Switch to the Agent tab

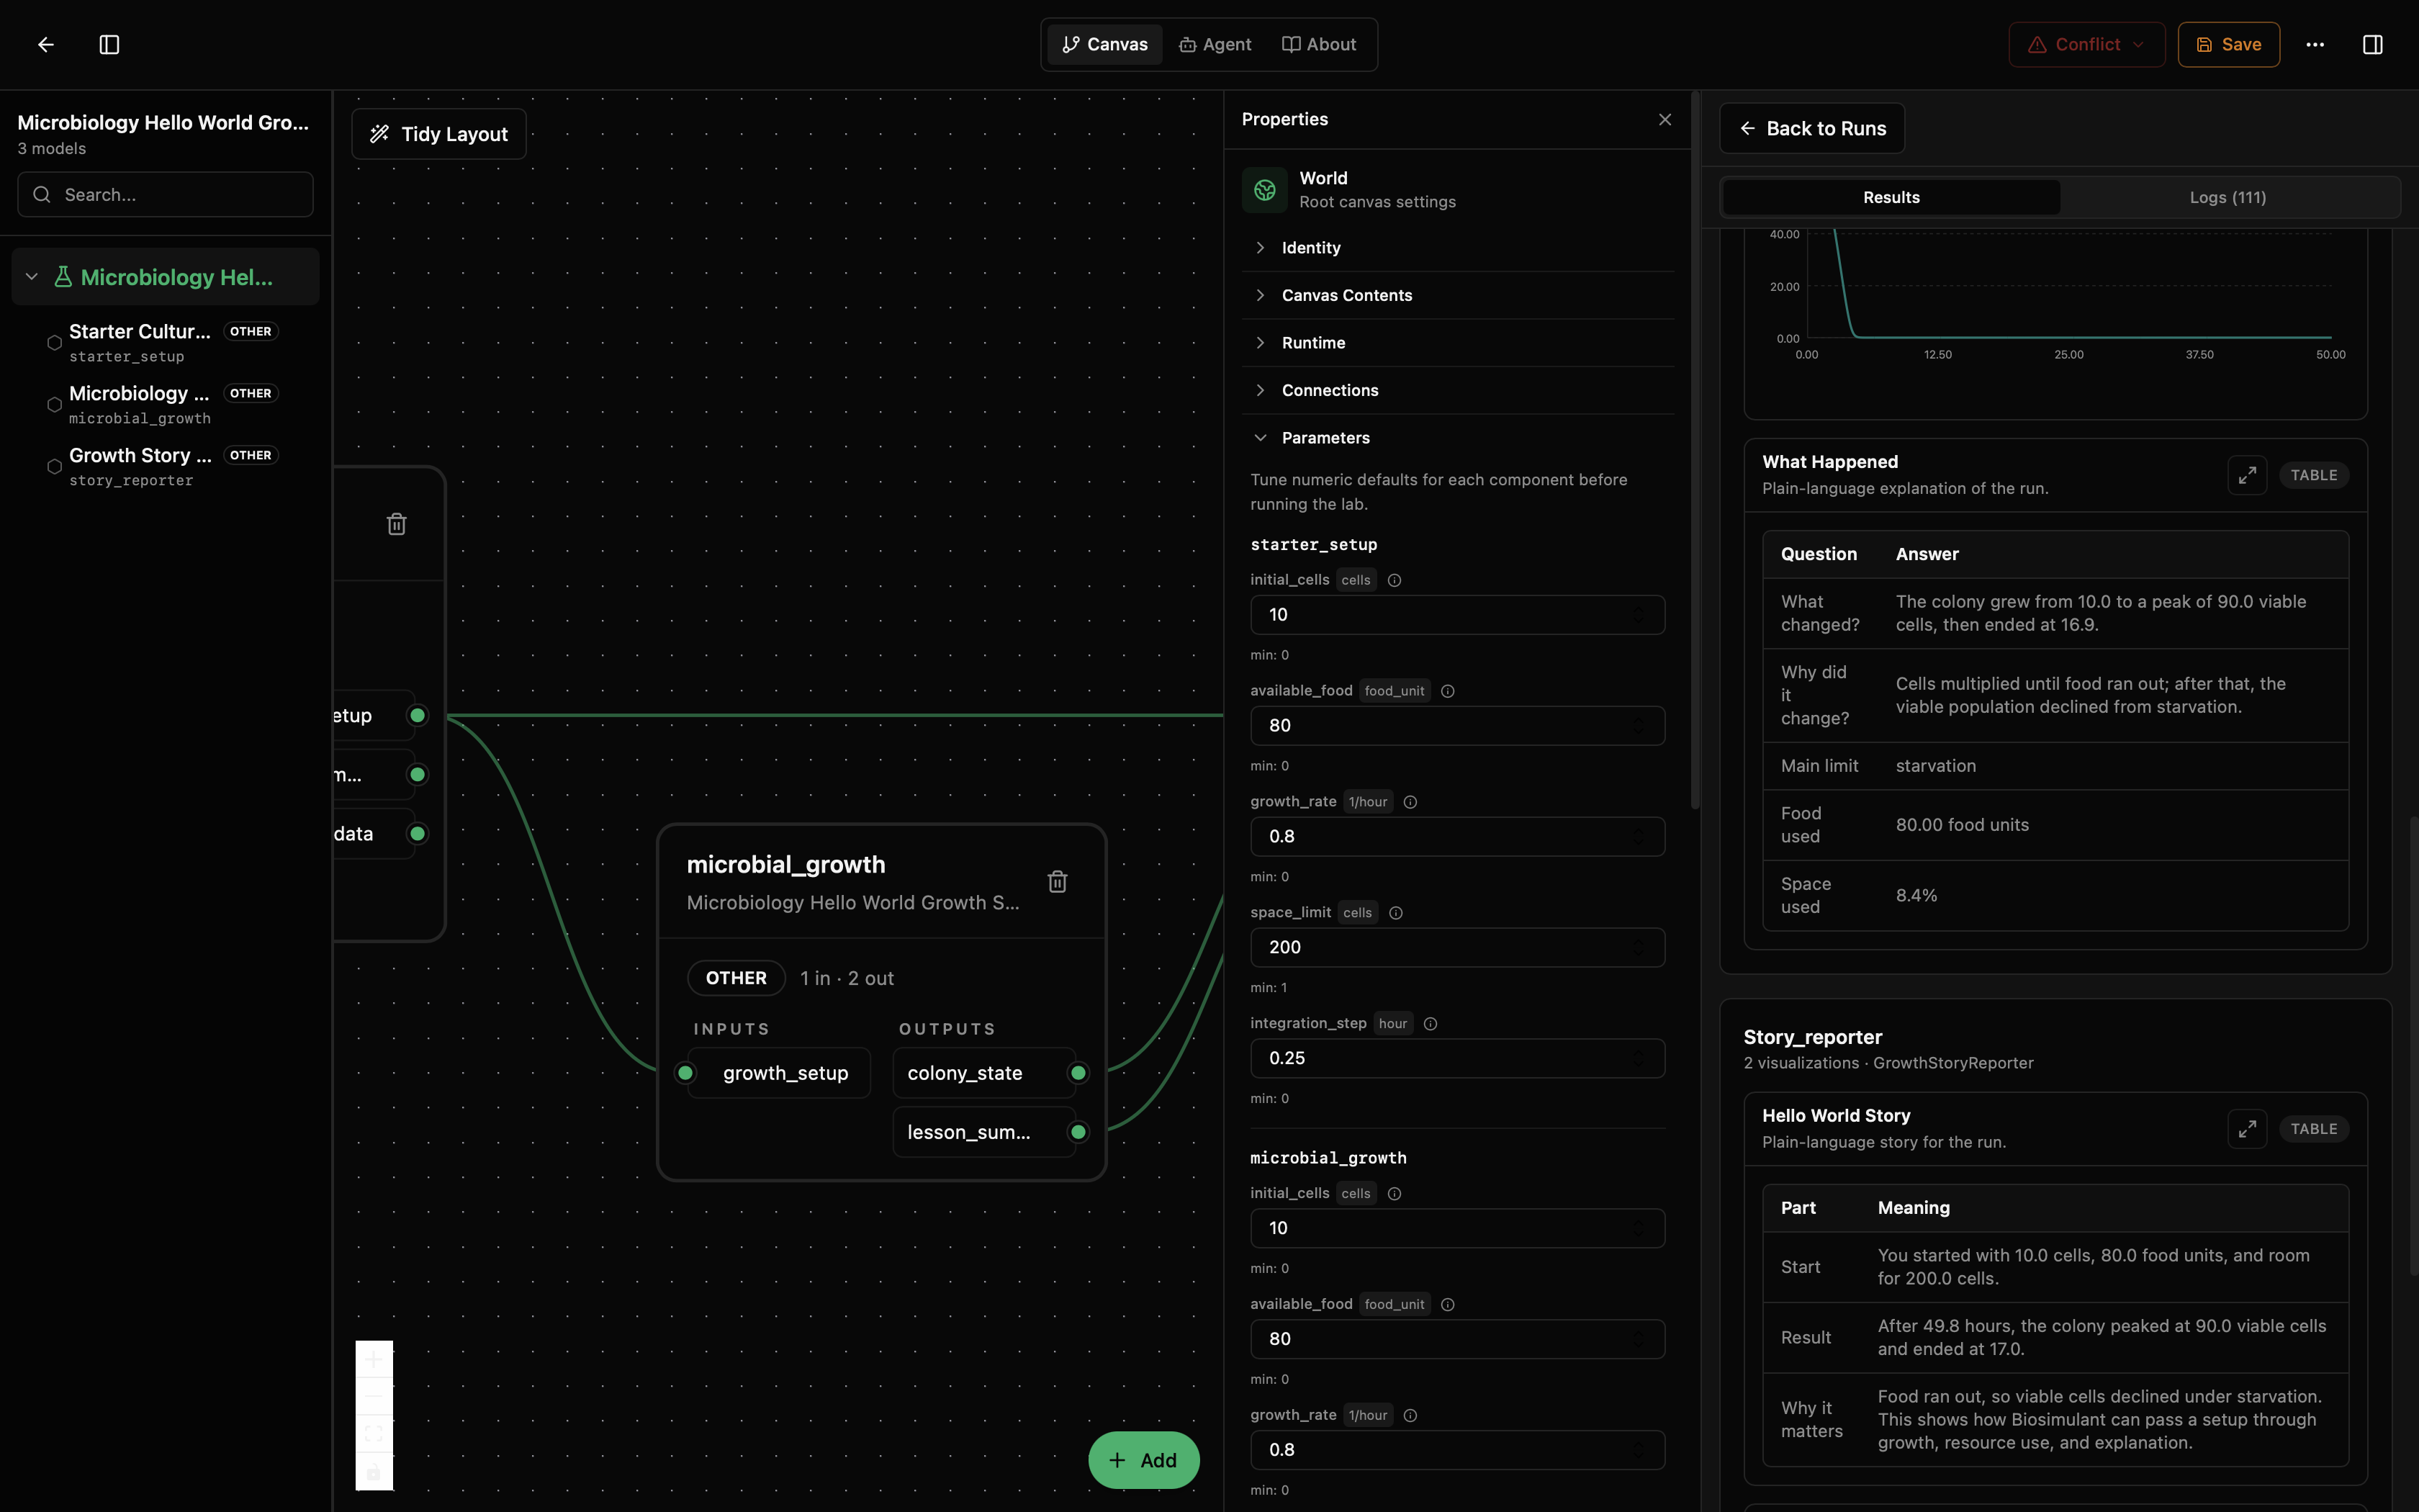click(x=1215, y=44)
